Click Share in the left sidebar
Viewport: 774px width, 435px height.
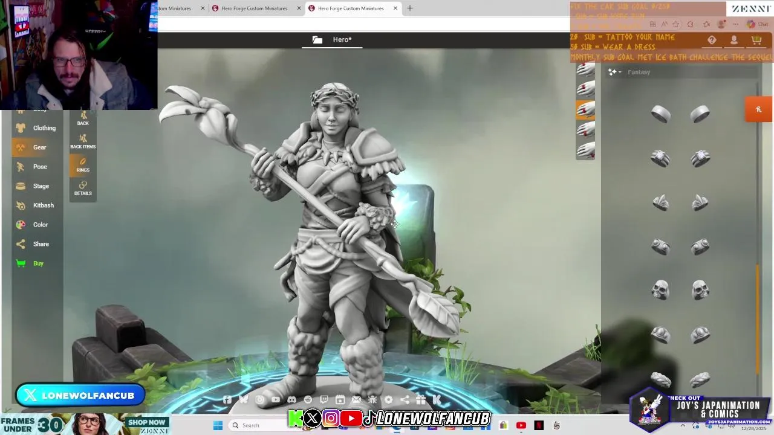(37, 244)
